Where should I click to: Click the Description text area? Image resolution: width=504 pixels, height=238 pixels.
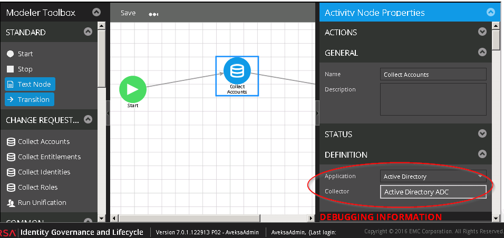tap(433, 99)
